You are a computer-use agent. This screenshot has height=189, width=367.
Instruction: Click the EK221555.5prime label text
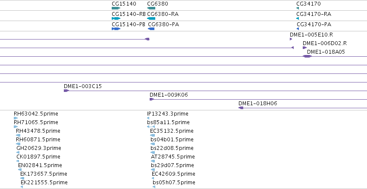tap(44, 183)
